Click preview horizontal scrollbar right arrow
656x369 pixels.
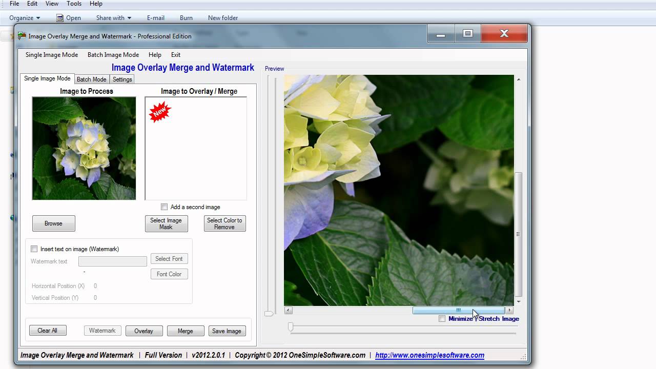(x=509, y=310)
